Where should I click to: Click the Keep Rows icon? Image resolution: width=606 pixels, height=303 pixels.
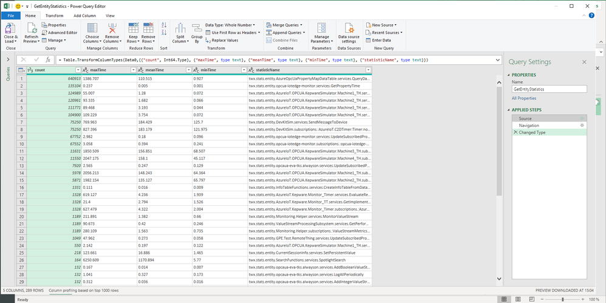[x=134, y=28]
